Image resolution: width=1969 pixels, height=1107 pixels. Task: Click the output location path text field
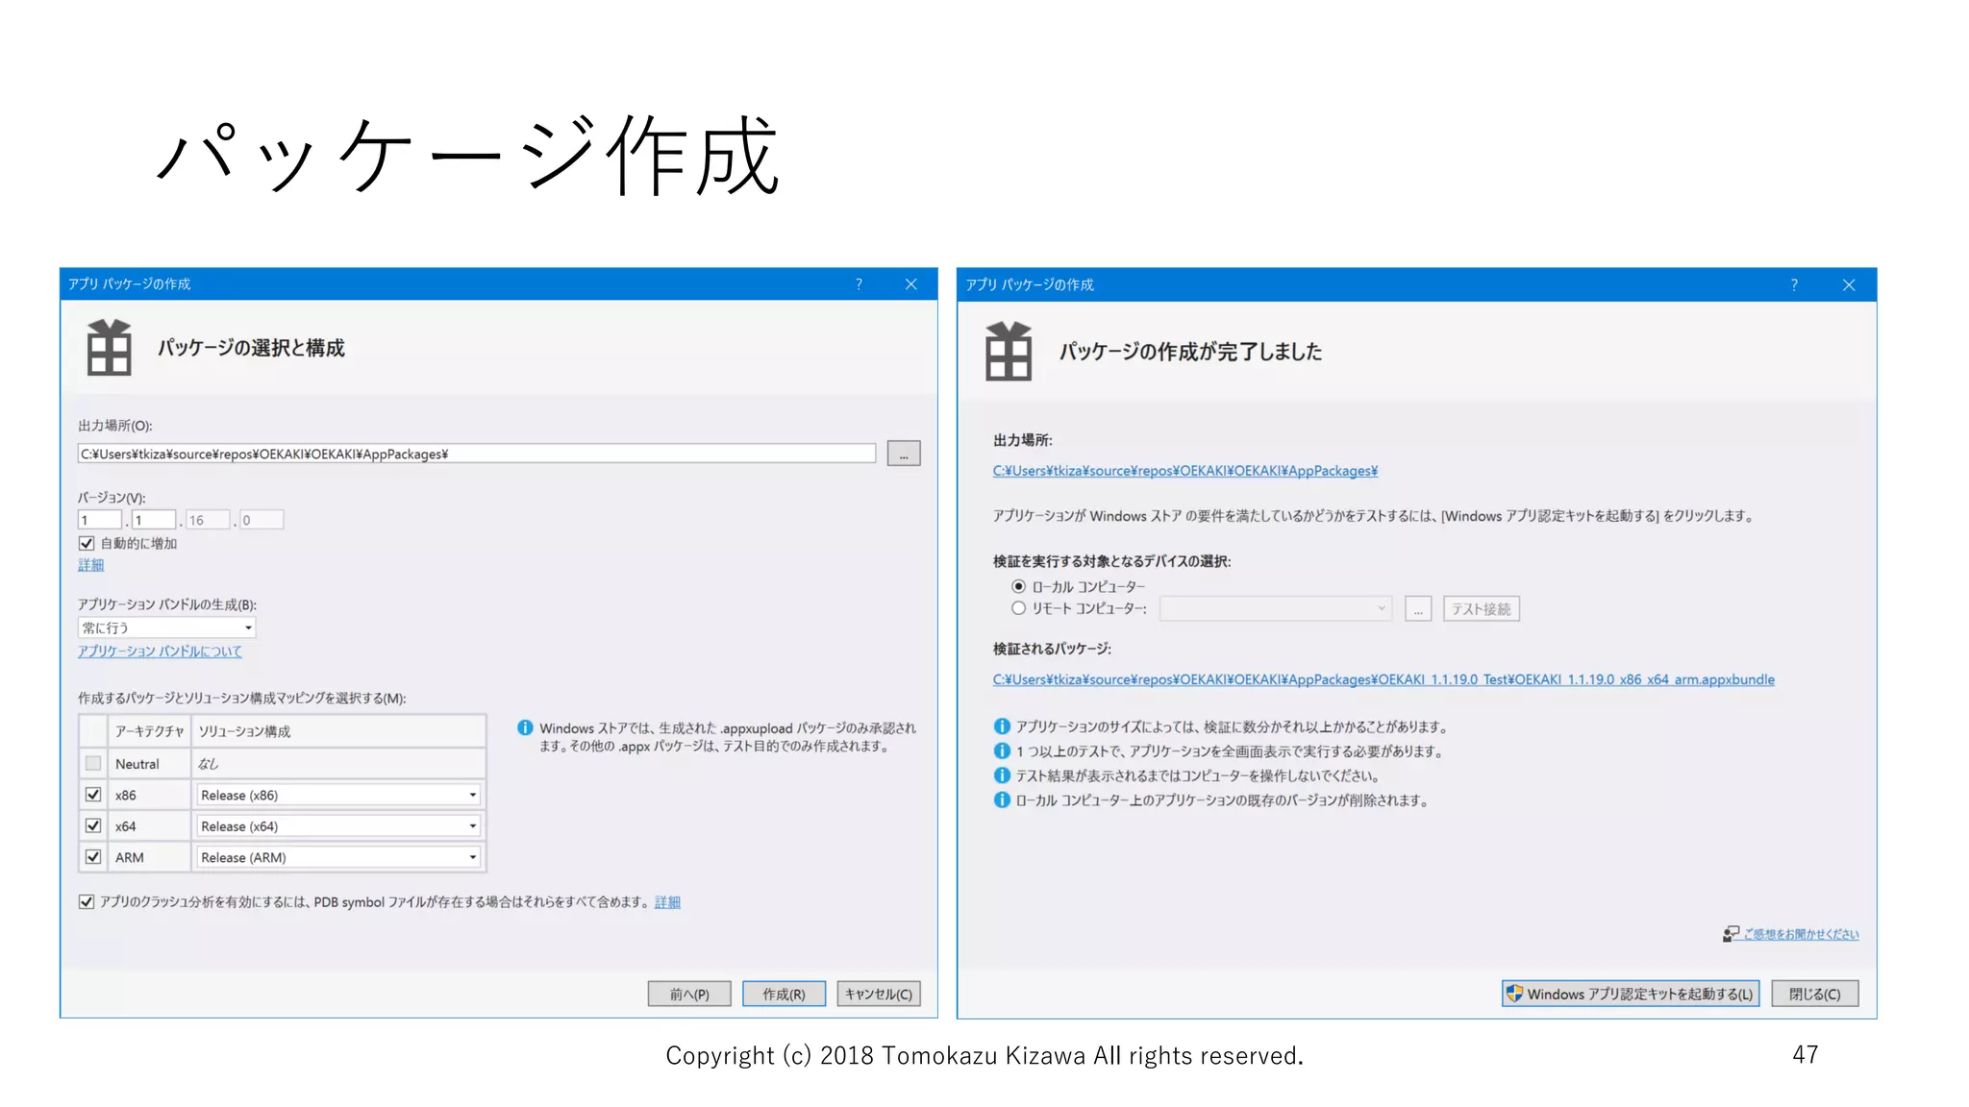[476, 455]
